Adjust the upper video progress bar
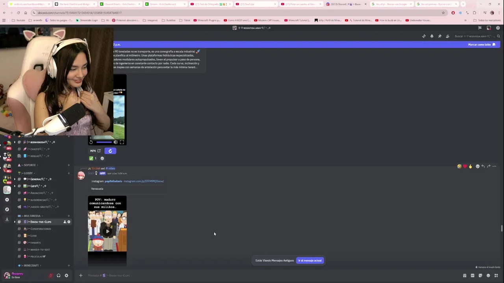This screenshot has height=283, width=504. click(104, 142)
